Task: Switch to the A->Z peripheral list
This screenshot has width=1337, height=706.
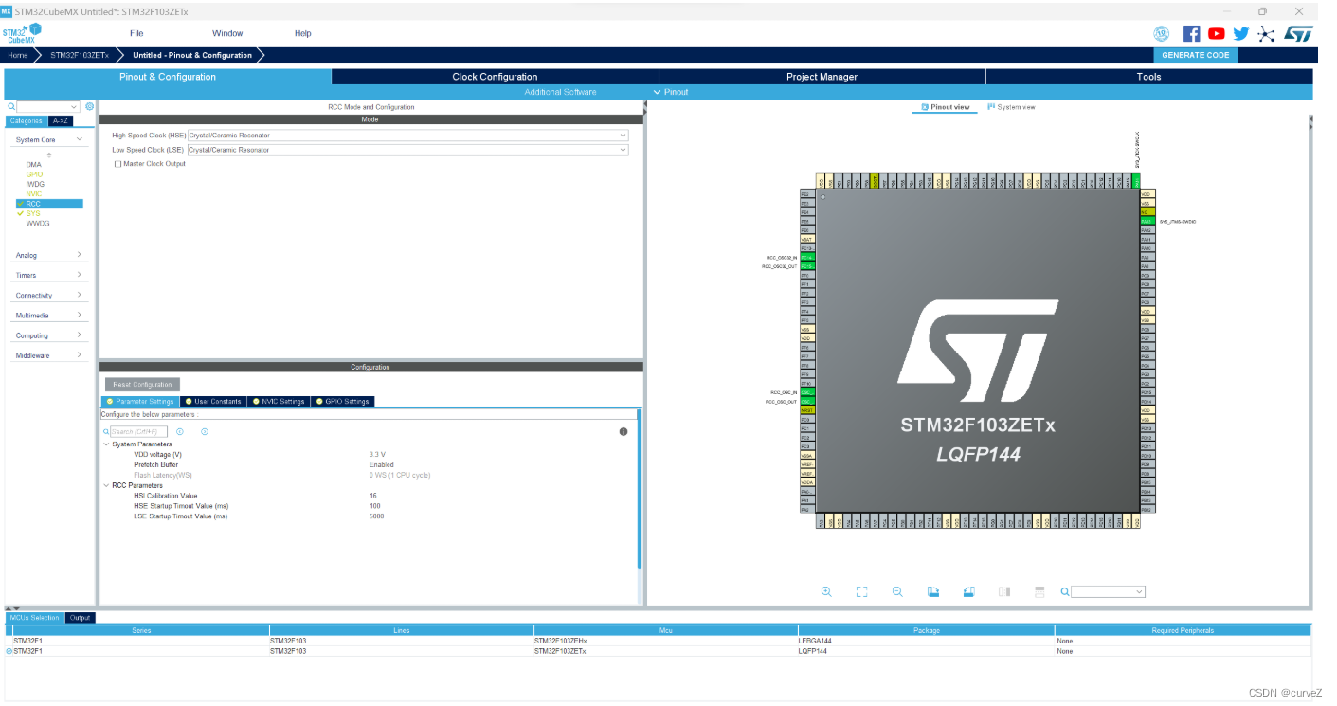Action: click(61, 121)
